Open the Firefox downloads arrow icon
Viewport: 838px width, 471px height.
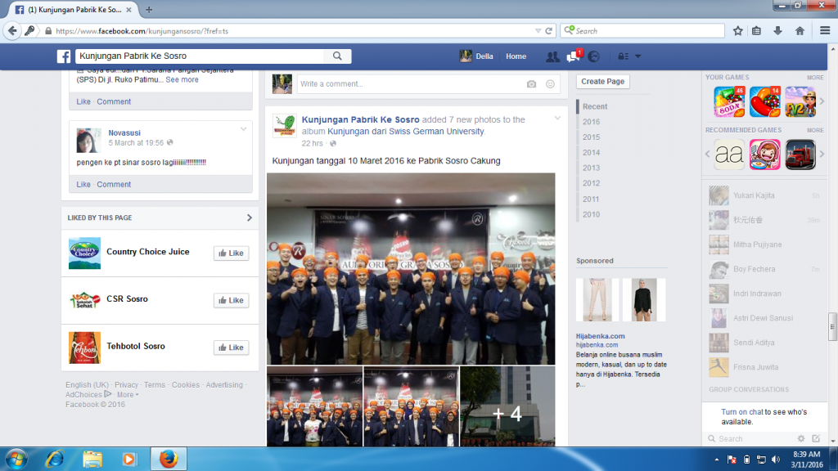[777, 31]
